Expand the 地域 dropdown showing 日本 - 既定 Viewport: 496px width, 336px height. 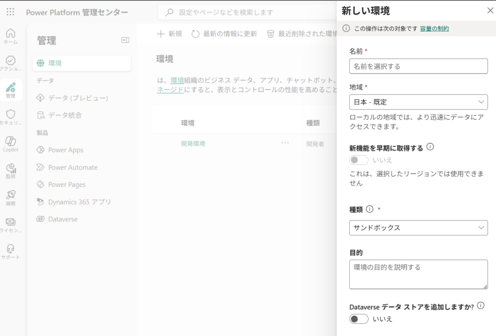click(418, 102)
